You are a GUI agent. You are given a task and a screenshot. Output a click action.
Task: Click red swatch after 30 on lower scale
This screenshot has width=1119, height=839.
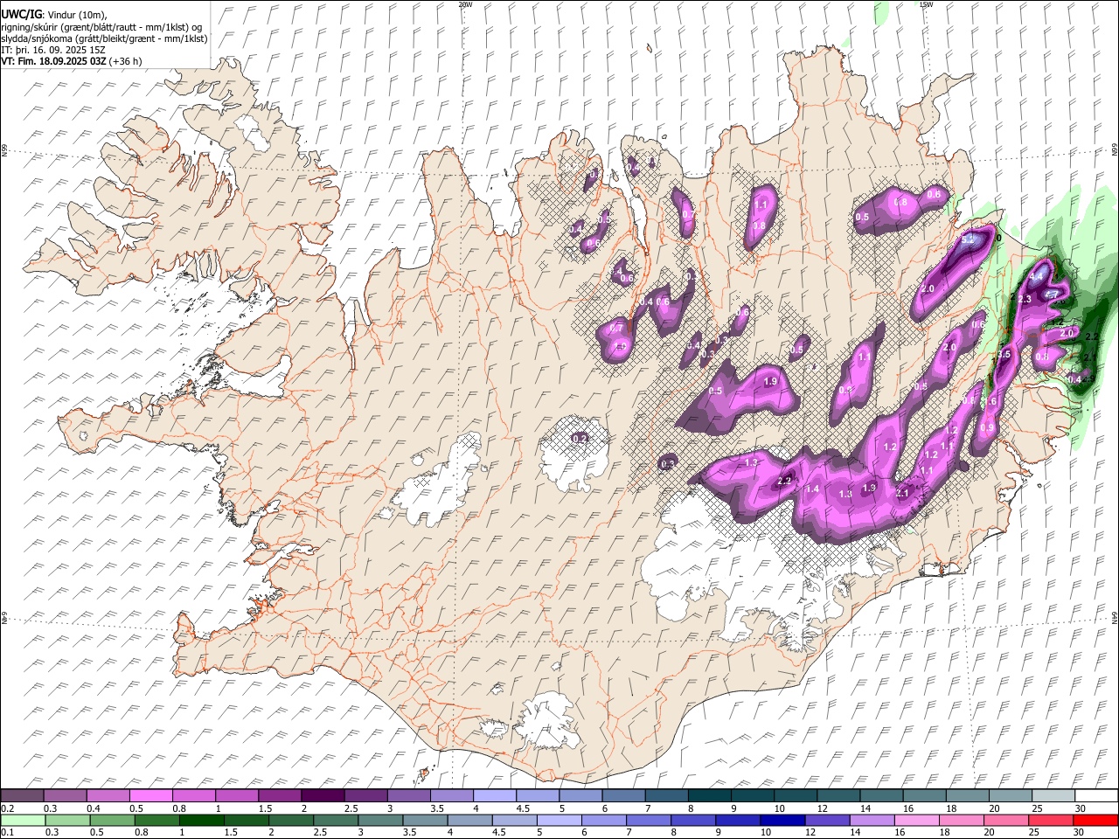[1094, 821]
